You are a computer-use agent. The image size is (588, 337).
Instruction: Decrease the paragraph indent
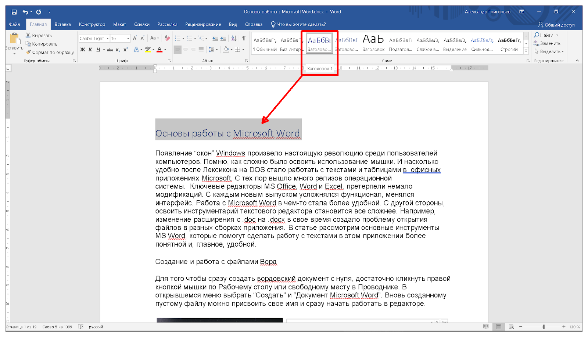[215, 38]
